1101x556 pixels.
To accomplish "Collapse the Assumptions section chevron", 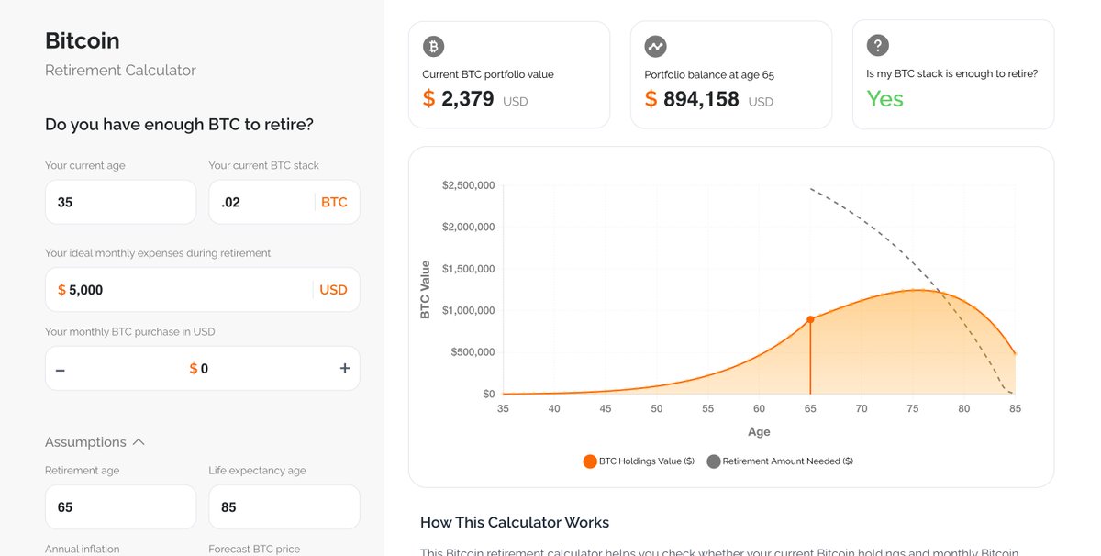I will [x=139, y=442].
